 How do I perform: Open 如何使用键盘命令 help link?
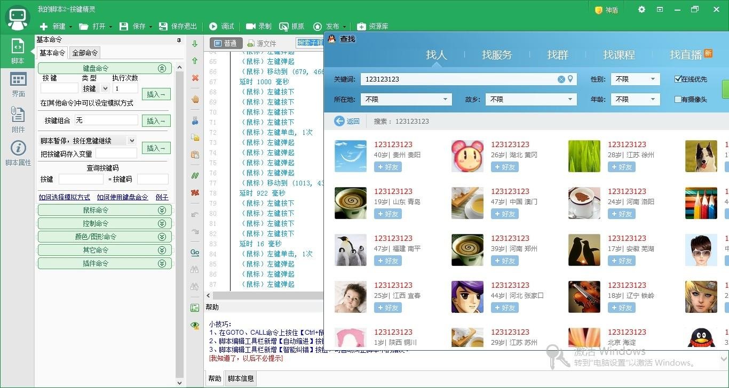[122, 197]
